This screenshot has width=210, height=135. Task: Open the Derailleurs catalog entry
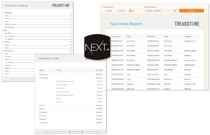pyautogui.click(x=20, y=65)
